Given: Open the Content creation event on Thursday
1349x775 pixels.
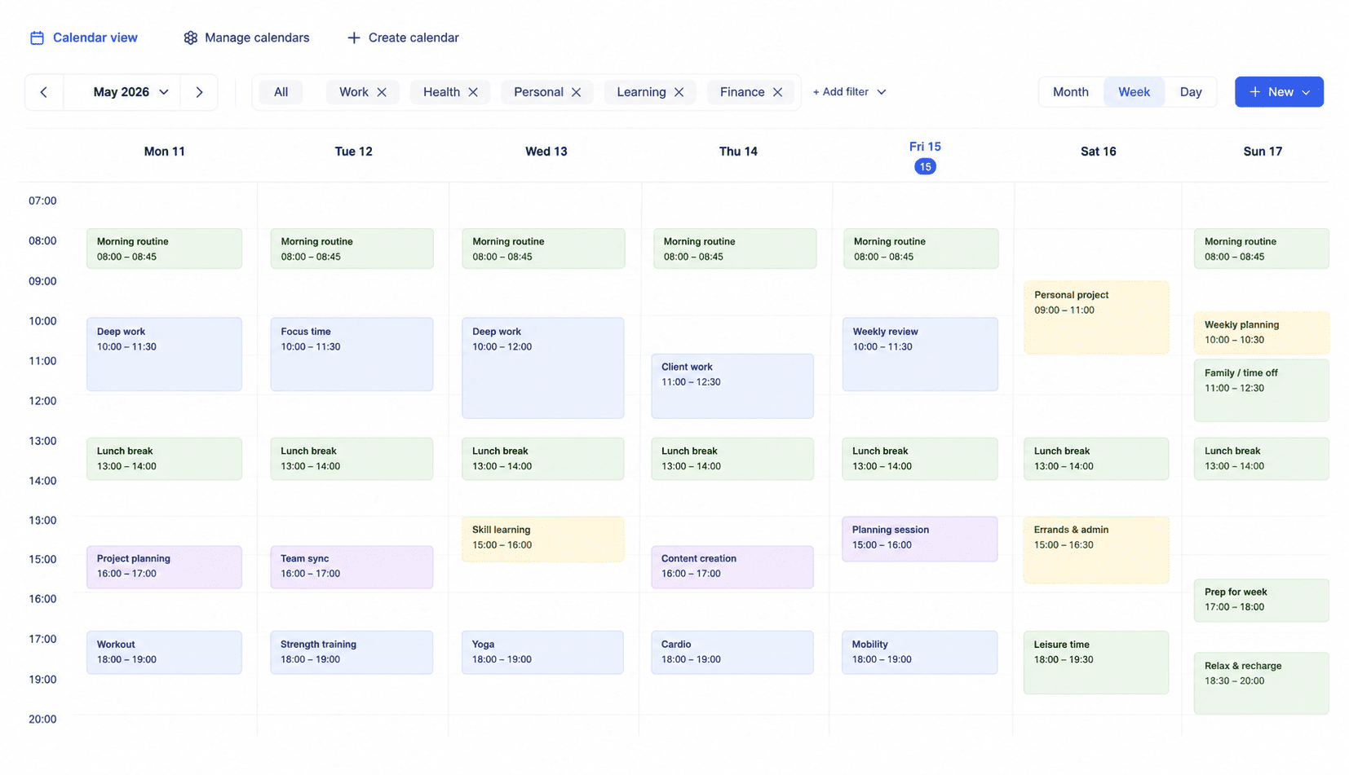Looking at the screenshot, I should pyautogui.click(x=732, y=567).
